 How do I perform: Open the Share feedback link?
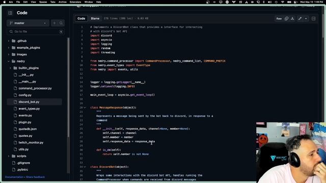coord(35,177)
